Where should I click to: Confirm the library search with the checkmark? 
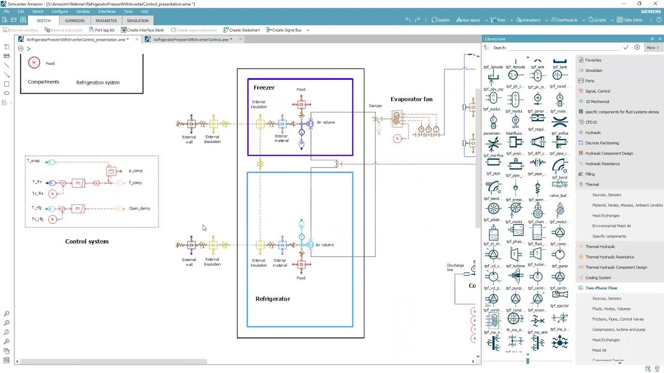click(626, 48)
